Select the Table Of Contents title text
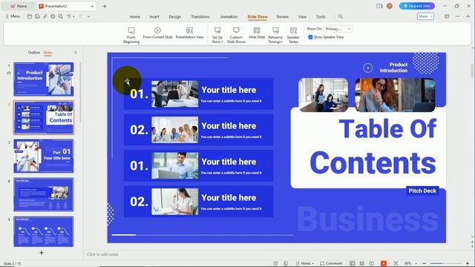The height and width of the screenshot is (267, 475). click(x=373, y=146)
